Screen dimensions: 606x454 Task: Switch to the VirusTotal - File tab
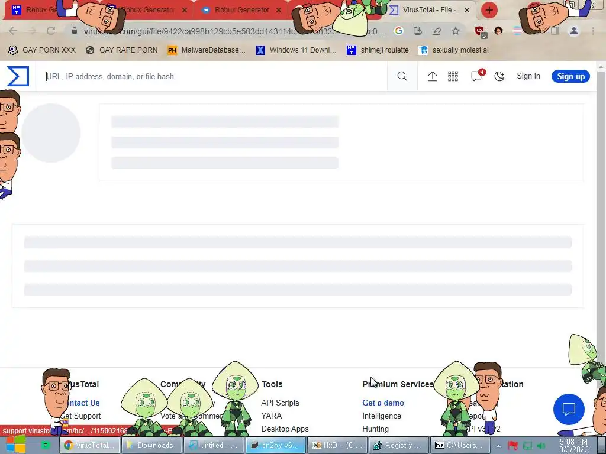coord(429,10)
